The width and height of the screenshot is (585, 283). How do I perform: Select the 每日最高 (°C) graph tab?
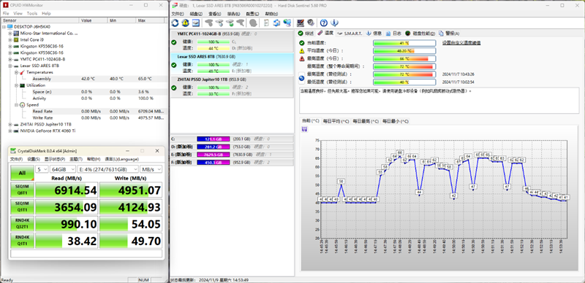coord(366,121)
